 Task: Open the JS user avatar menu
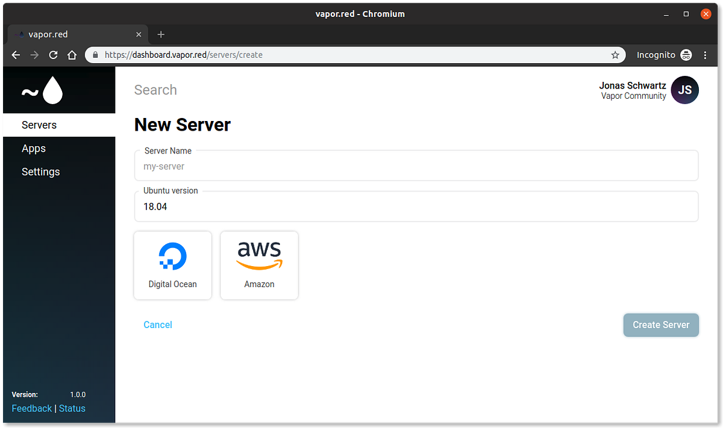[684, 90]
